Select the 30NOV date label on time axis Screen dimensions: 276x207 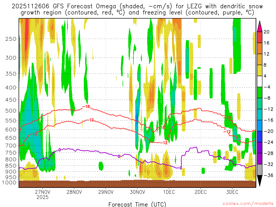coord(137,192)
